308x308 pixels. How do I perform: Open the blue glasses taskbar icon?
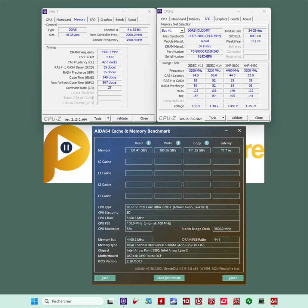pyautogui.click(x=149, y=301)
